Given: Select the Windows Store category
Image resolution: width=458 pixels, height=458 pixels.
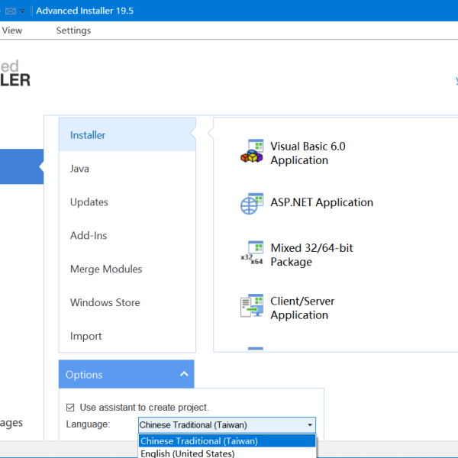Looking at the screenshot, I should 127,302.
